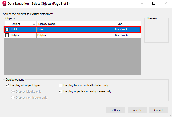This screenshot has width=172, height=117.
Task: Sort by the Object column header
Action: pos(23,24)
